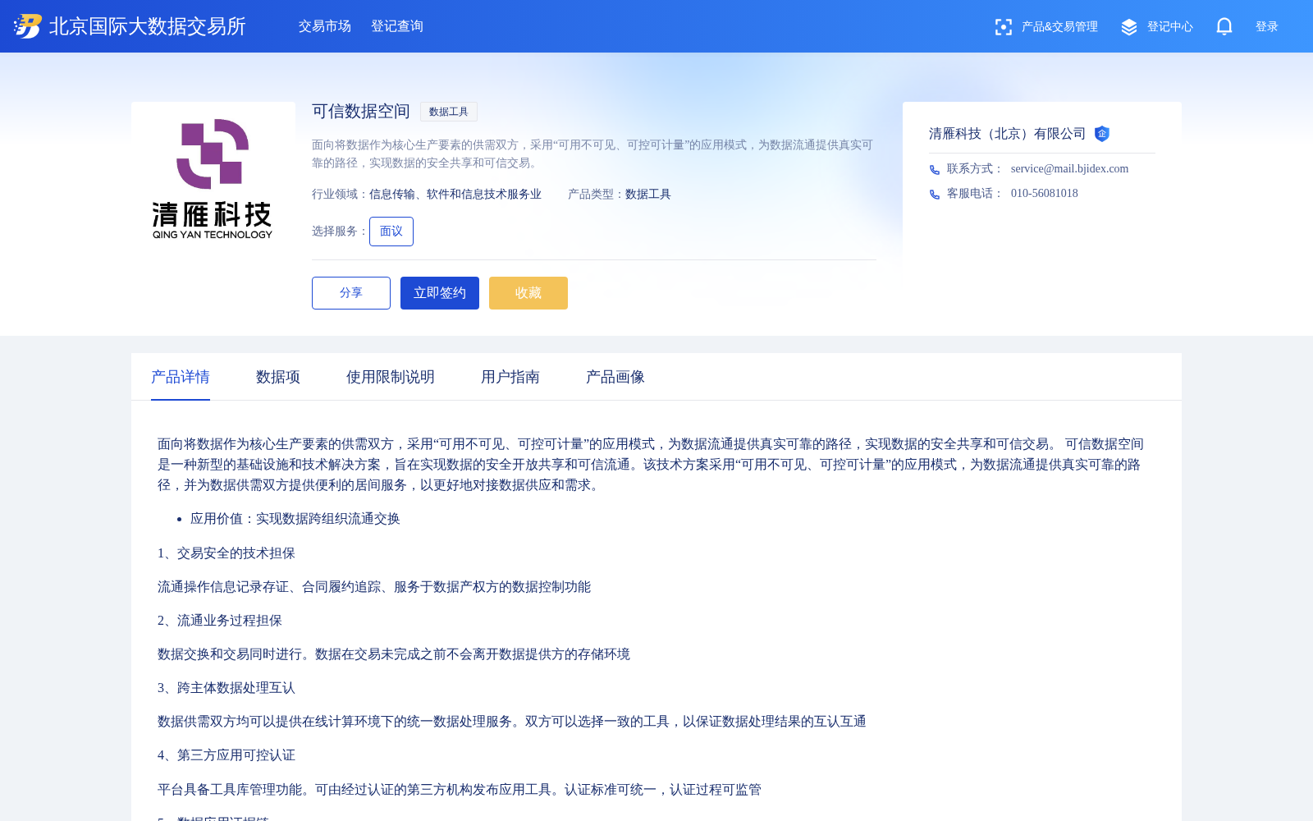Click the phone icon beside 客服电话

[935, 195]
